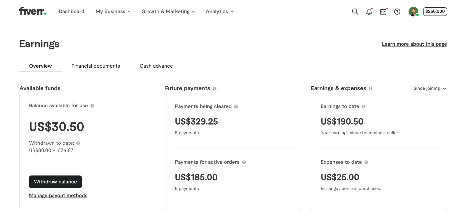466x216 pixels.
Task: Click the help question mark in header
Action: tap(397, 12)
